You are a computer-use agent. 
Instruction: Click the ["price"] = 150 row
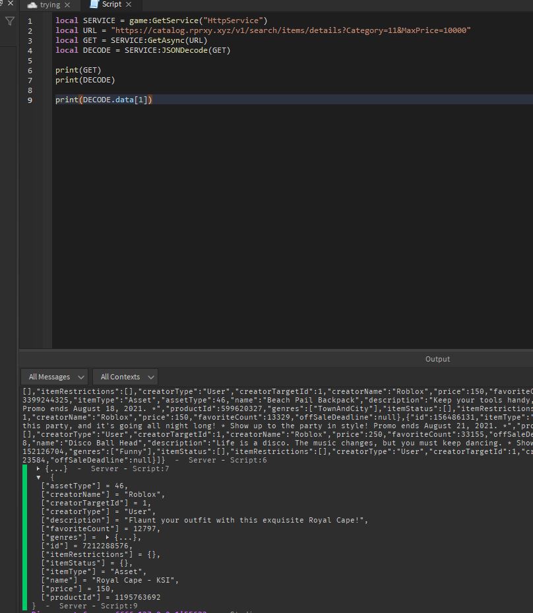(x=78, y=589)
